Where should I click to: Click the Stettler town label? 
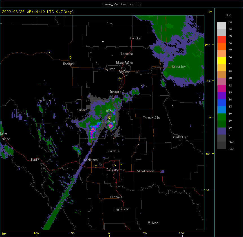click(179, 67)
